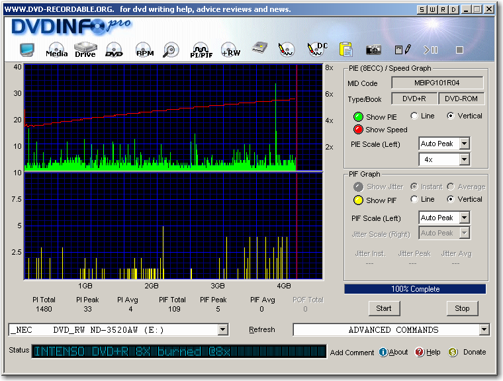The image size is (503, 381).
Task: Click the D button in title bar
Action: pyautogui.click(x=453, y=10)
